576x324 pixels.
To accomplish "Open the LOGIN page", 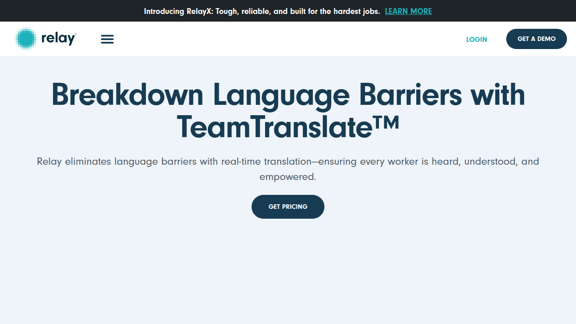I will pos(477,39).
